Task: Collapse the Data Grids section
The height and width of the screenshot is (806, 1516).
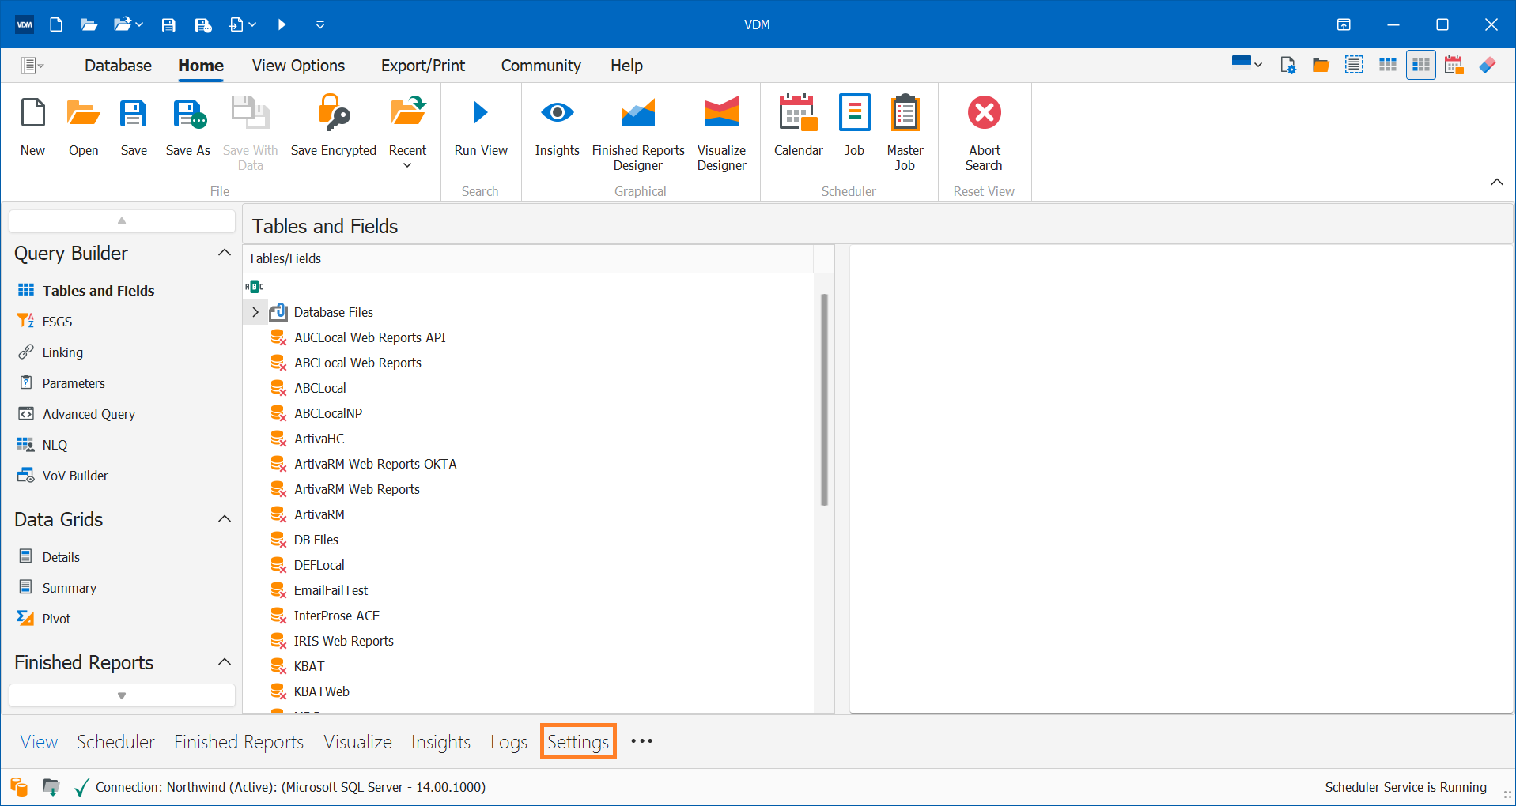Action: tap(224, 519)
